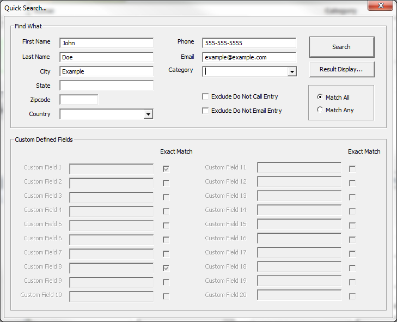Select the Email input field
Viewport: 397px width, 322px height.
tap(249, 57)
